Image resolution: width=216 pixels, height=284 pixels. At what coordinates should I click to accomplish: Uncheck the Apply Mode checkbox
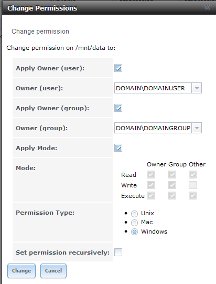[x=118, y=148]
